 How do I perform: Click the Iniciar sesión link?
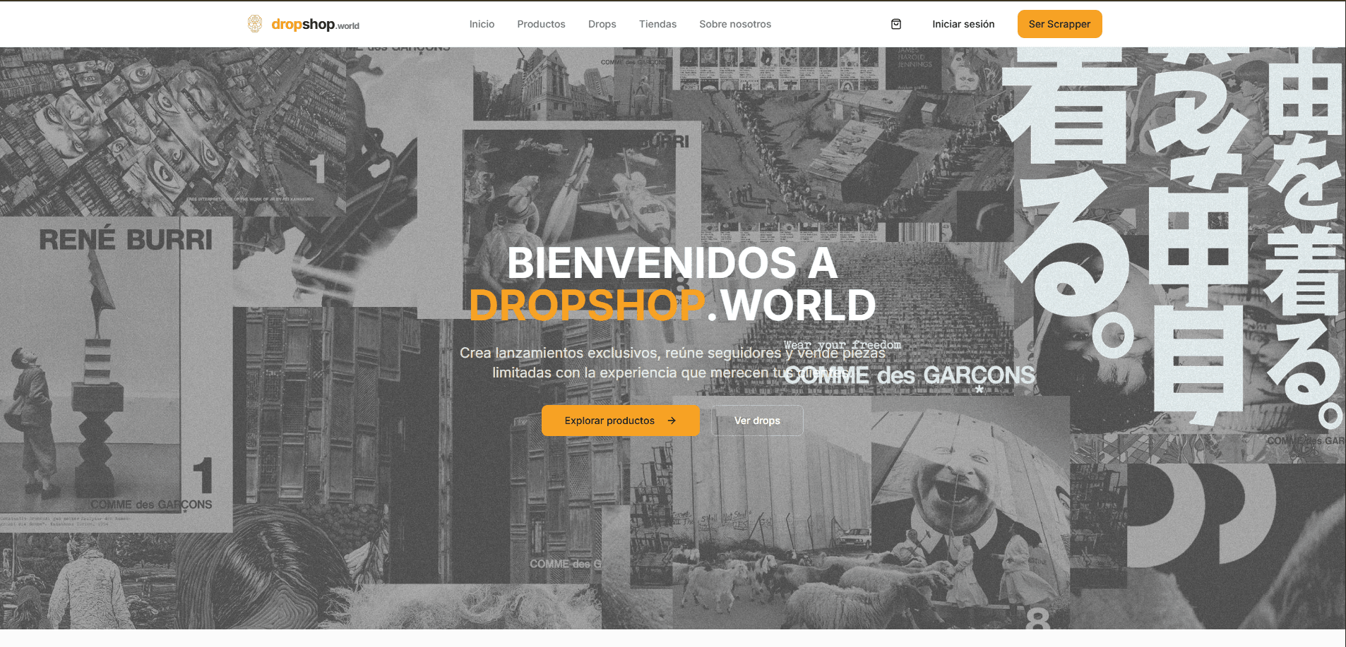click(x=963, y=24)
